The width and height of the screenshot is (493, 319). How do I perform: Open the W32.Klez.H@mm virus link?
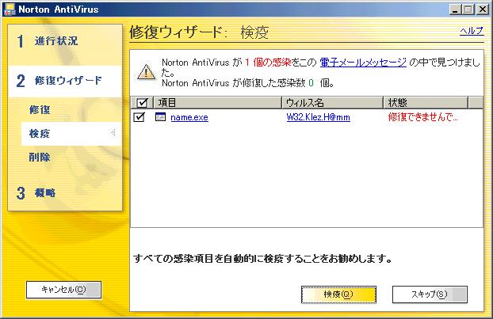[318, 117]
